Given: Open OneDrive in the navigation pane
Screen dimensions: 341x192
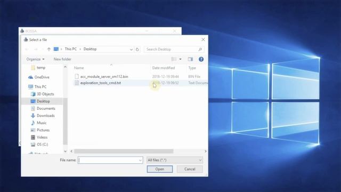Looking at the screenshot, I should tap(42, 77).
